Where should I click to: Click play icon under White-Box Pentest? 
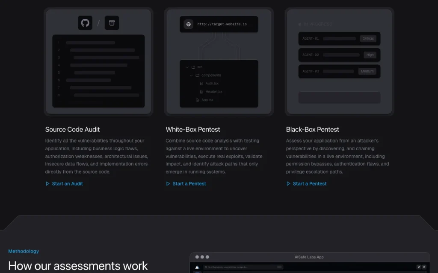pyautogui.click(x=168, y=183)
